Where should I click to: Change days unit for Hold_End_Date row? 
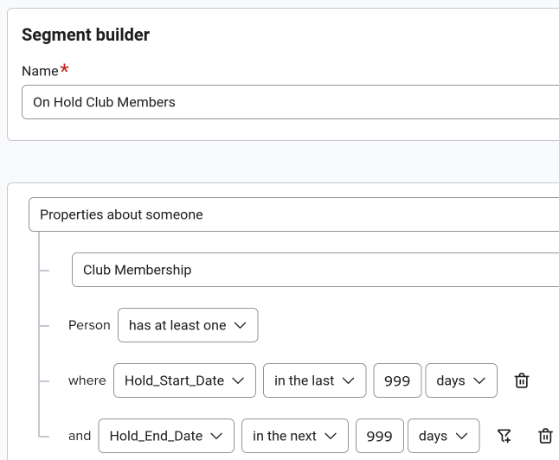coord(444,436)
